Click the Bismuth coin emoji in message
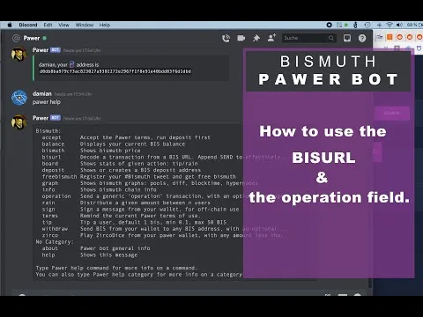The height and width of the screenshot is (317, 423). [x=72, y=64]
